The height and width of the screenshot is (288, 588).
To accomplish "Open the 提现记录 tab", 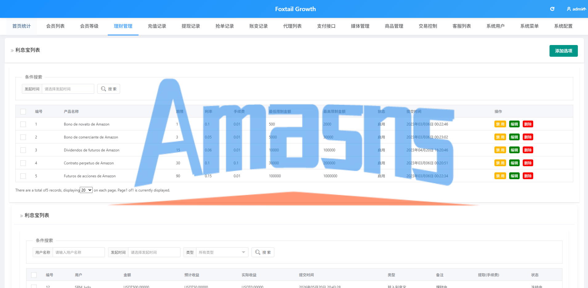I will click(x=191, y=26).
